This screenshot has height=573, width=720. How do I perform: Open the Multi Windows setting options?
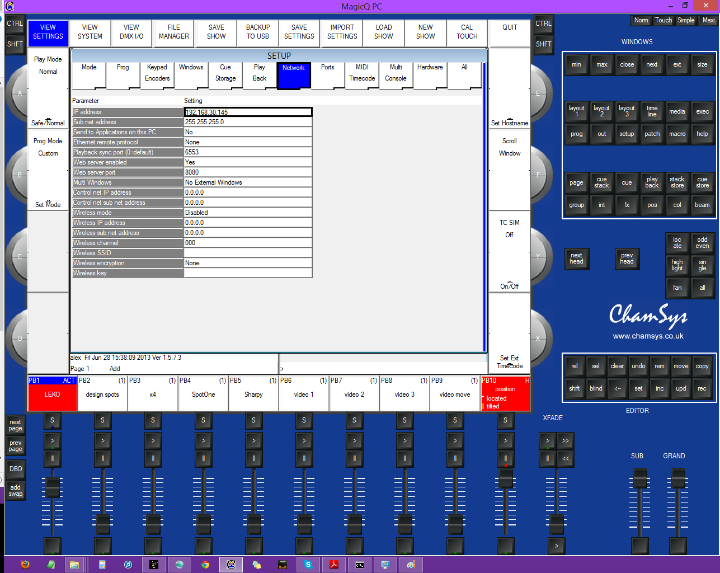(248, 182)
